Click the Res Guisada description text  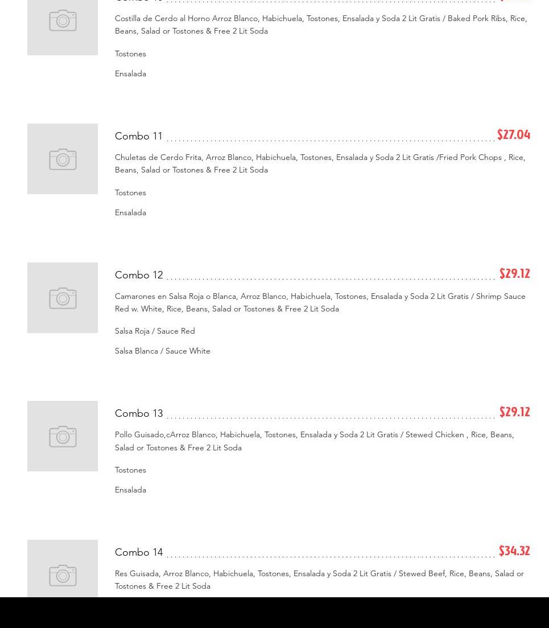[x=319, y=580]
